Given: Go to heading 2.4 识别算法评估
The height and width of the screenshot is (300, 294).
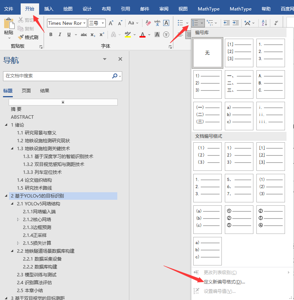Looking at the screenshot, I should (34, 283).
